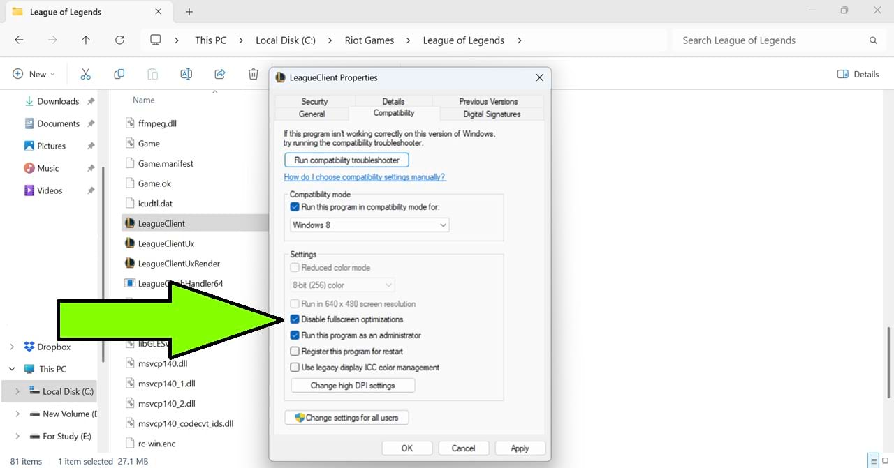Image resolution: width=894 pixels, height=468 pixels.
Task: Open the 8-bit (256) color dropdown
Action: (x=342, y=285)
